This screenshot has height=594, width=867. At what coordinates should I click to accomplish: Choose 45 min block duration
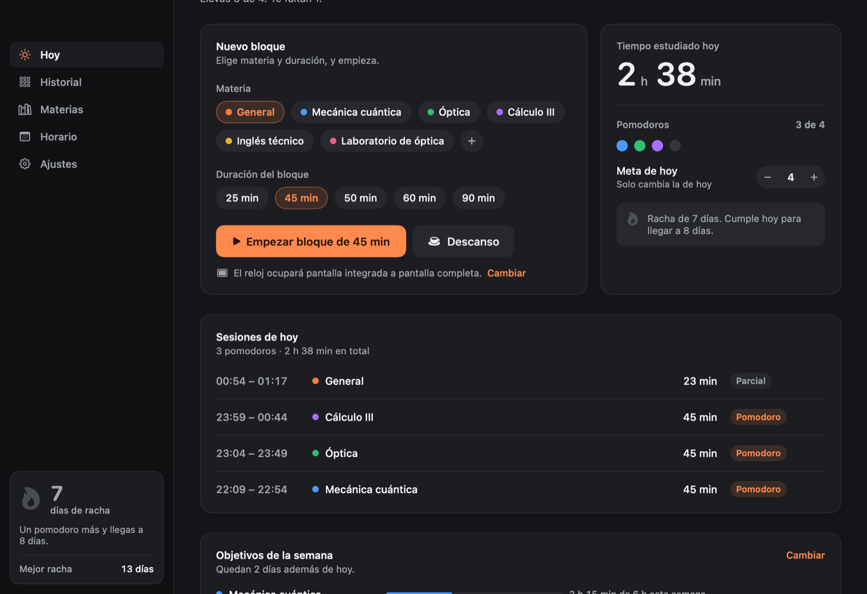pyautogui.click(x=301, y=198)
